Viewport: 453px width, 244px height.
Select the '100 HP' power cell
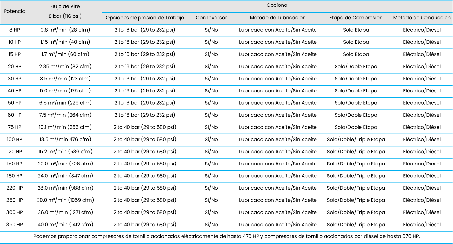point(15,139)
